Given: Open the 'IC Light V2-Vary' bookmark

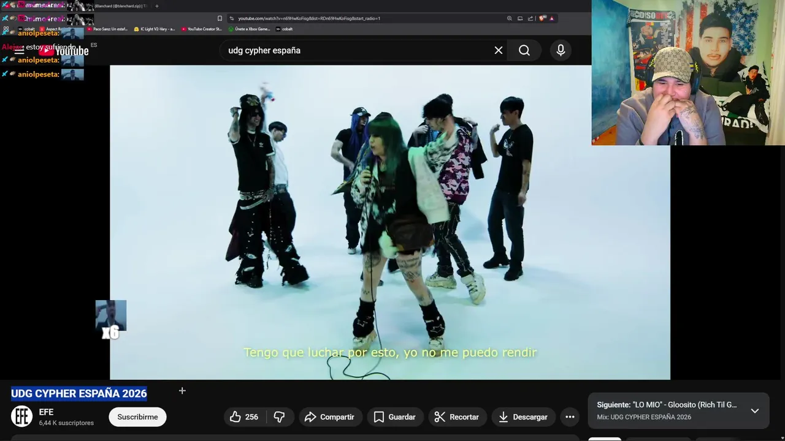Looking at the screenshot, I should pyautogui.click(x=155, y=29).
